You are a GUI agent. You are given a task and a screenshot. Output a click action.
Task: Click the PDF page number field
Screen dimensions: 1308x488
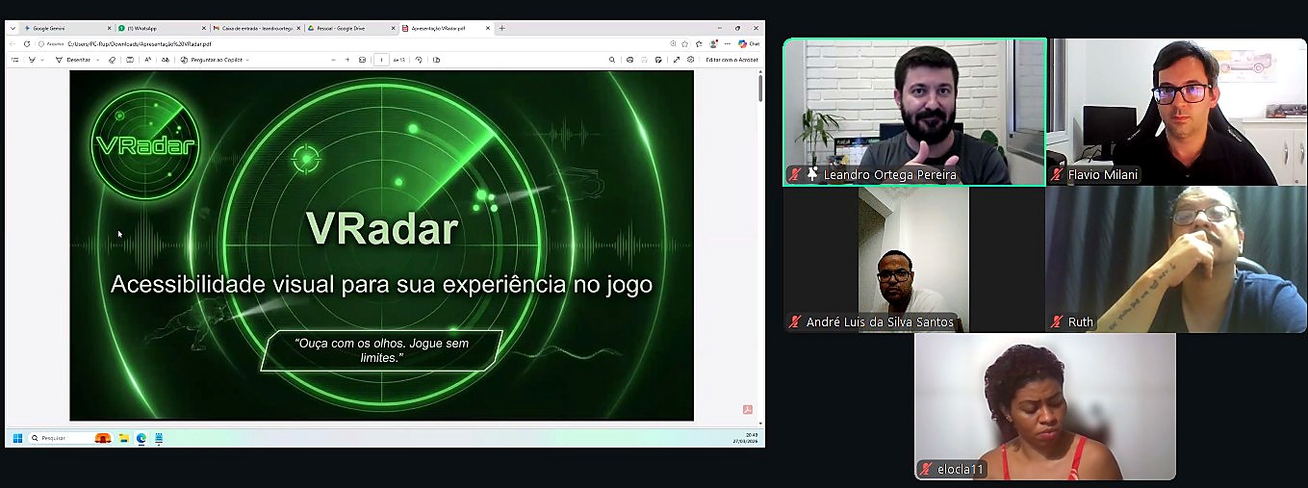(x=381, y=60)
